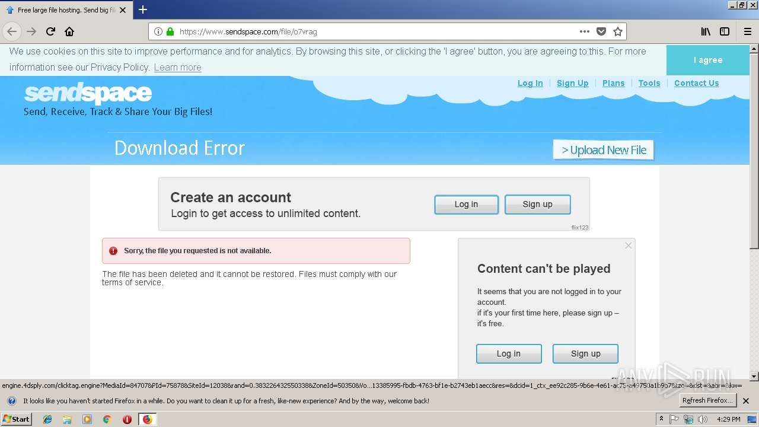The image size is (759, 427).
Task: Close the Content can't be played ad
Action: (x=629, y=245)
